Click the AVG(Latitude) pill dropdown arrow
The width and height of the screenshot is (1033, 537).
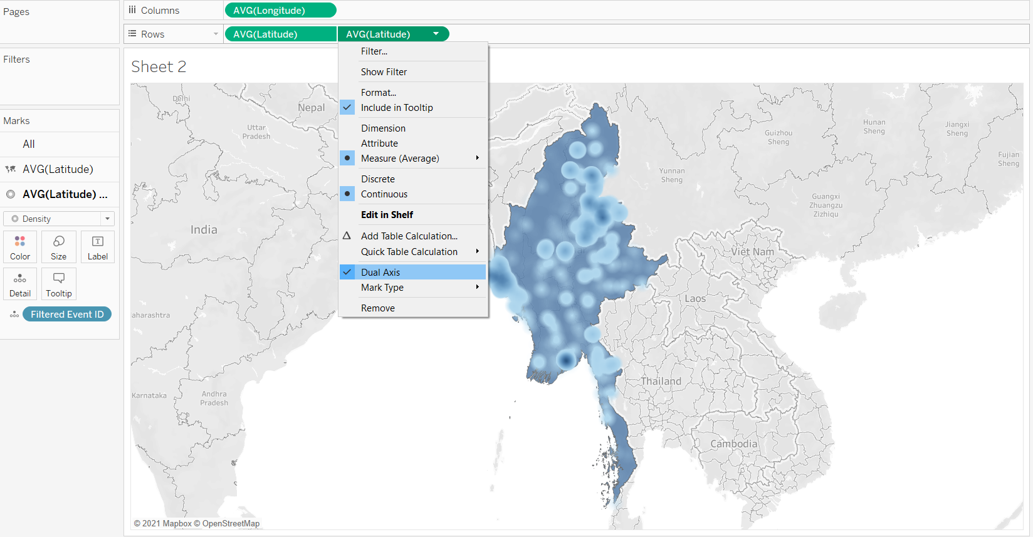[x=436, y=34]
